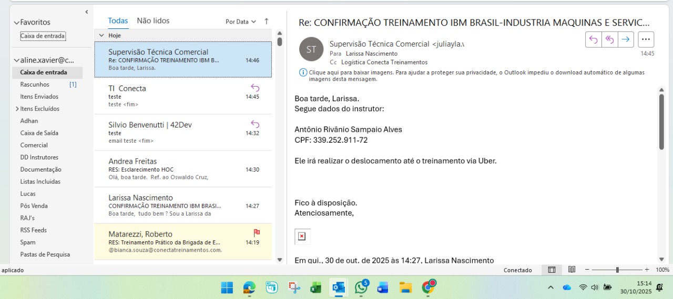Open the more actions ellipsis button
Screen dimensions: 673x299
tap(646, 39)
